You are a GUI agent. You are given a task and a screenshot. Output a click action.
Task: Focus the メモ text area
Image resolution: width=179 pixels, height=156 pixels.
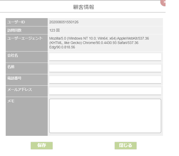[105, 116]
